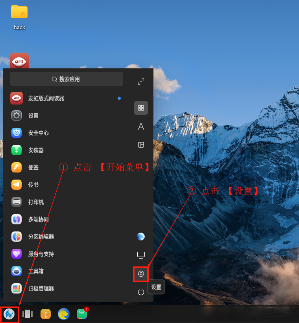Open 服务与支持 from the list
This screenshot has height=323, width=299.
coord(41,254)
